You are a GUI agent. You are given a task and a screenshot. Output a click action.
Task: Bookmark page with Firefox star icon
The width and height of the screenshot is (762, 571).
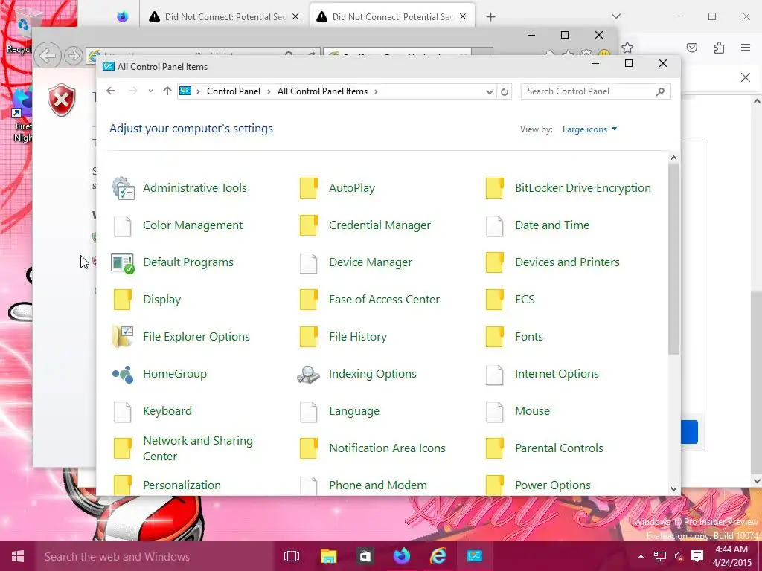(x=627, y=48)
